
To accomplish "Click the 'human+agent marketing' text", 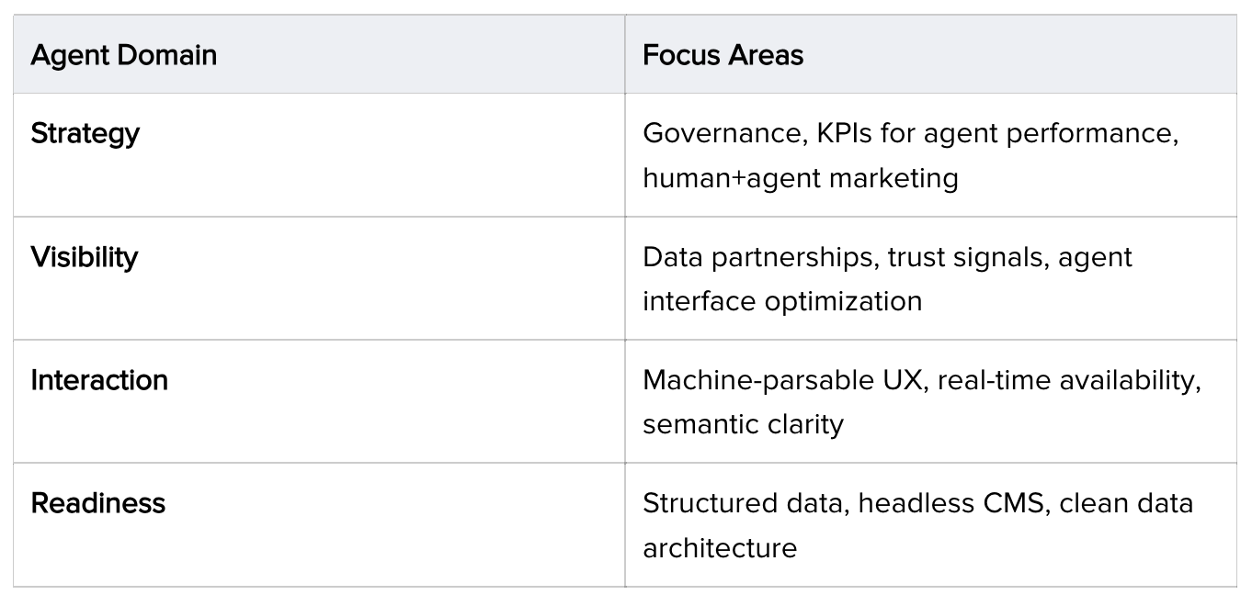I will click(800, 177).
